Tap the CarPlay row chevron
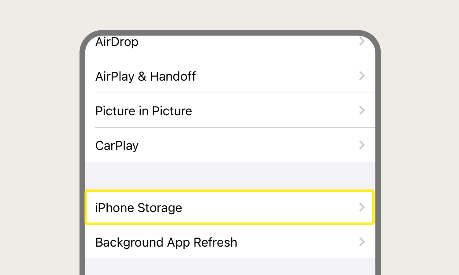The image size is (459, 275). tap(362, 145)
